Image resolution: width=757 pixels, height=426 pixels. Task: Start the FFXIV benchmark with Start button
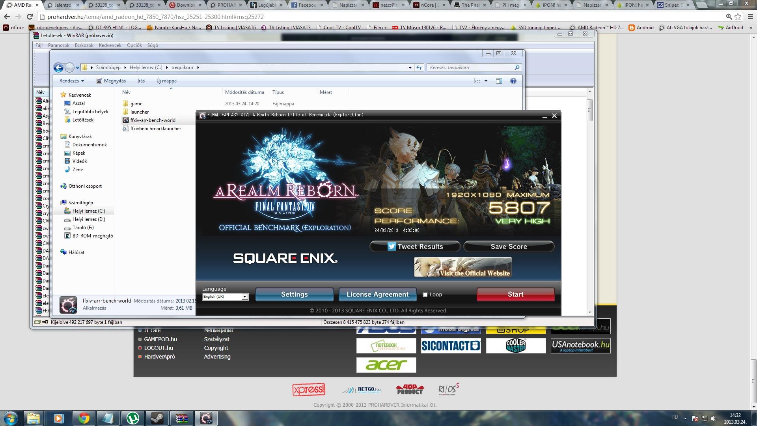515,294
